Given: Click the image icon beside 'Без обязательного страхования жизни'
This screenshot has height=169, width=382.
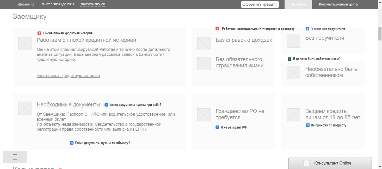Looking at the screenshot, I should tap(204, 64).
